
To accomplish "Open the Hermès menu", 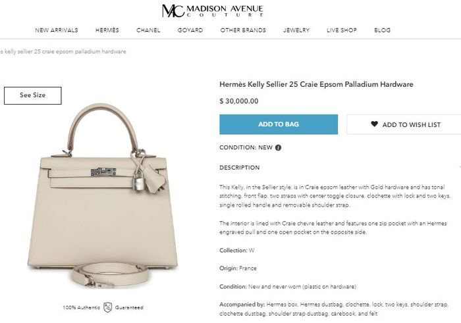I will (107, 30).
